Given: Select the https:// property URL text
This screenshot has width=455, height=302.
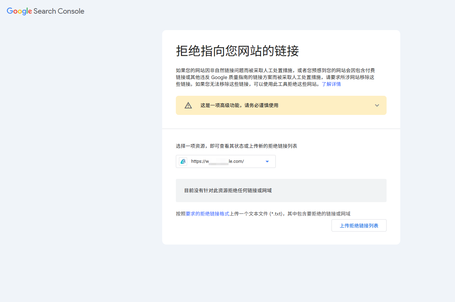Looking at the screenshot, I should point(218,161).
